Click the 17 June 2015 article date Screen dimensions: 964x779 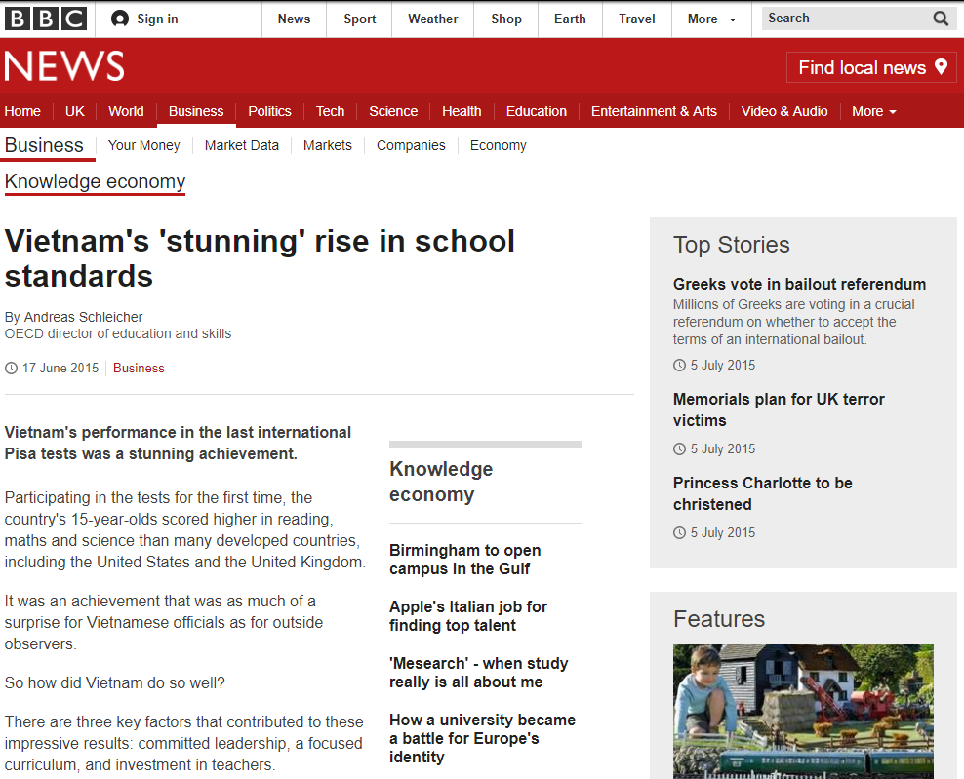coord(60,368)
